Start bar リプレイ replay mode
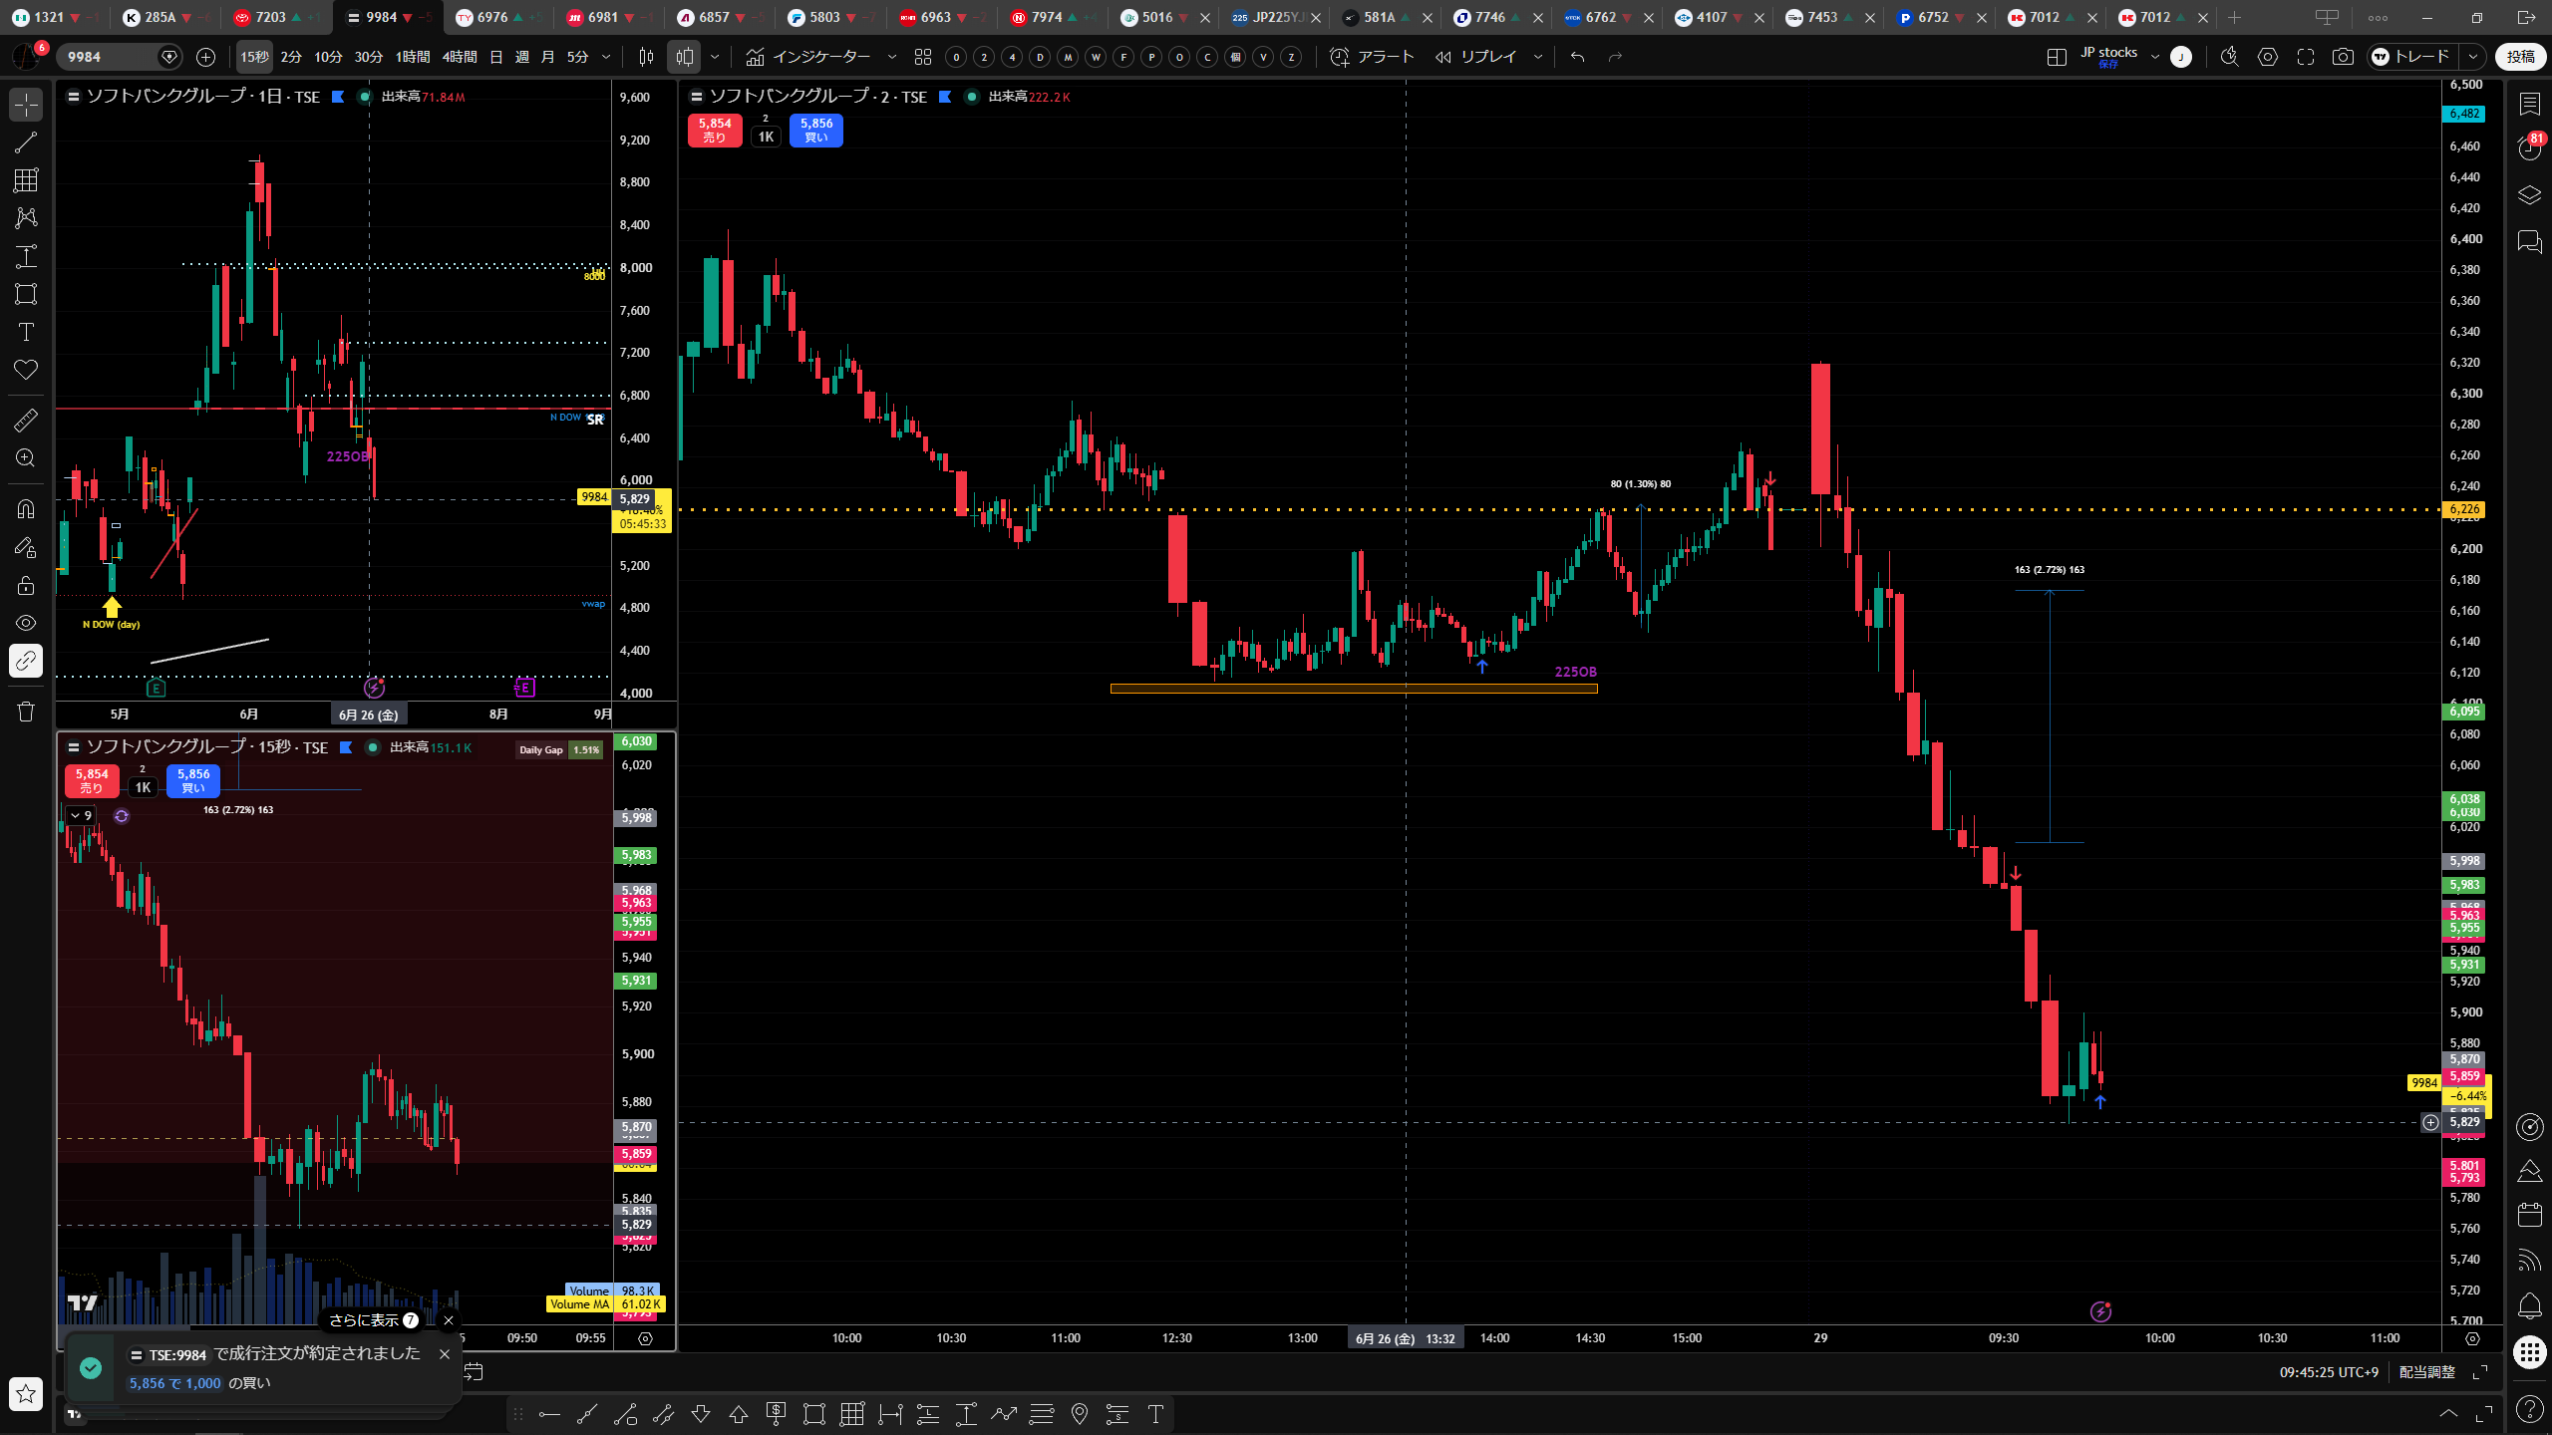The height and width of the screenshot is (1435, 2552). point(1476,57)
